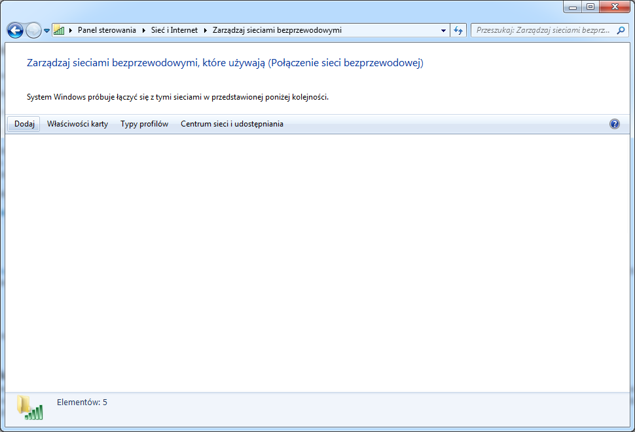Click the page heading Zarządzaj sieciami bezprzewodowymi
The width and height of the screenshot is (635, 432).
225,63
